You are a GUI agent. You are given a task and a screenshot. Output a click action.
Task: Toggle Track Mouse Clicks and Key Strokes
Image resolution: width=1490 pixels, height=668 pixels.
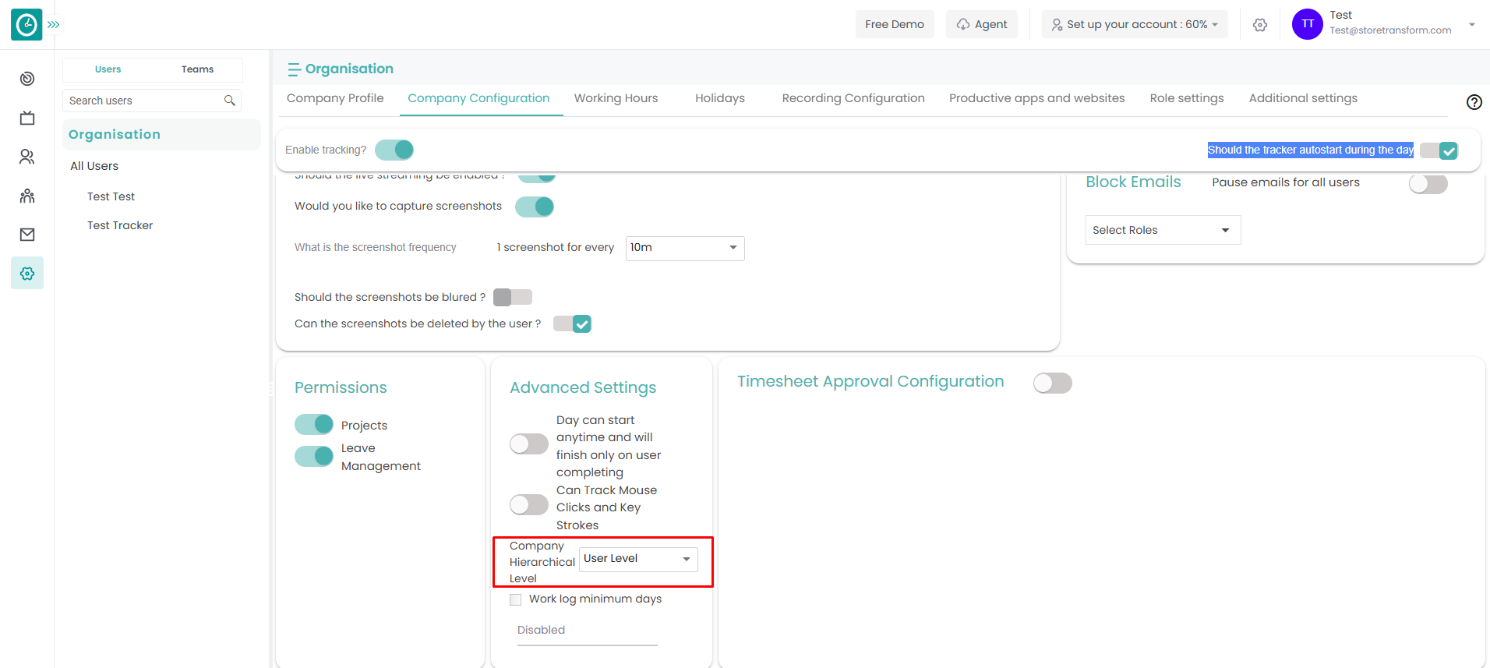pos(529,505)
